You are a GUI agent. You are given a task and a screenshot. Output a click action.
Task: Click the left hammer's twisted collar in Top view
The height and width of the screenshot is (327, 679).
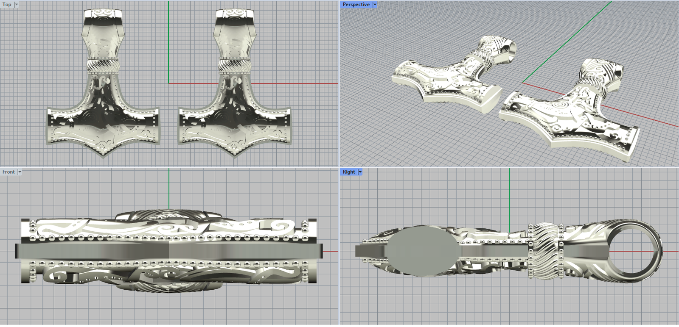click(x=104, y=66)
